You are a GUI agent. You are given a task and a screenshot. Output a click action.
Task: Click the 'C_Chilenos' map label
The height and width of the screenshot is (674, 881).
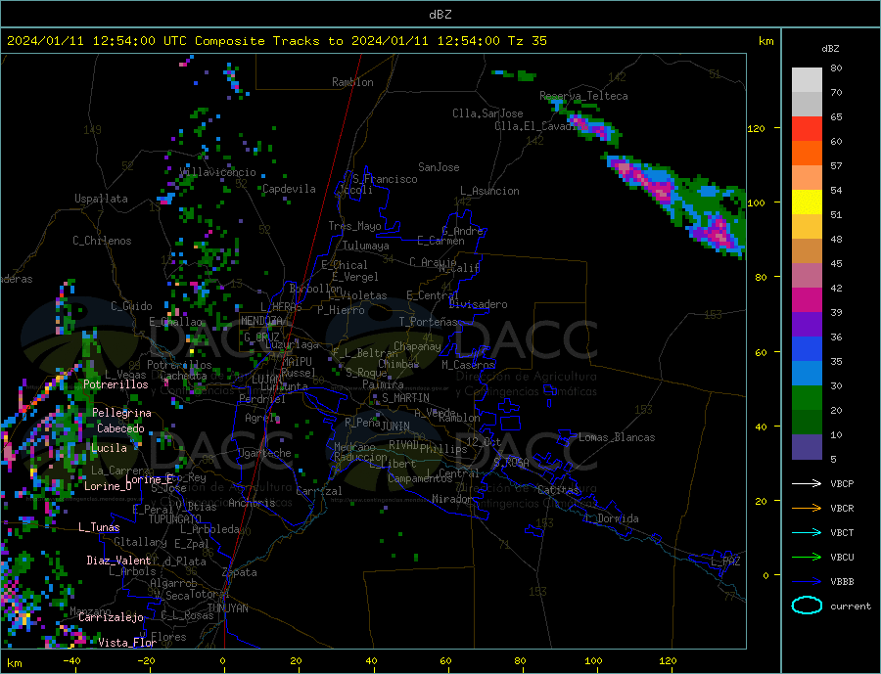[x=102, y=241]
